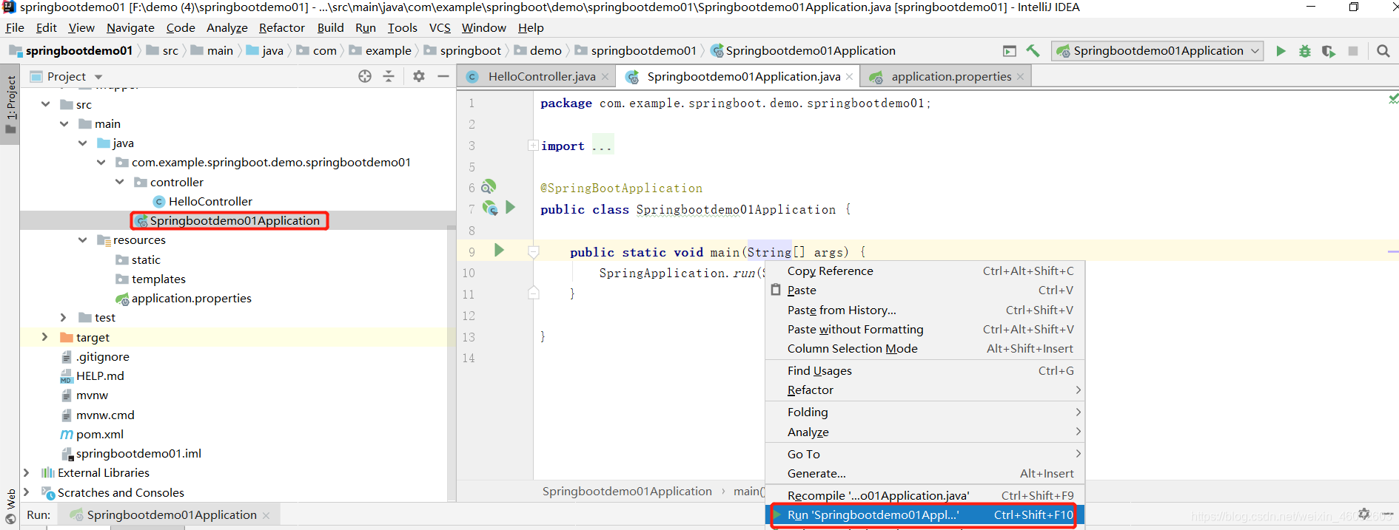Screen dimensions: 1399x530
Task: Open the 1: Project side tool button
Action: coord(10,104)
